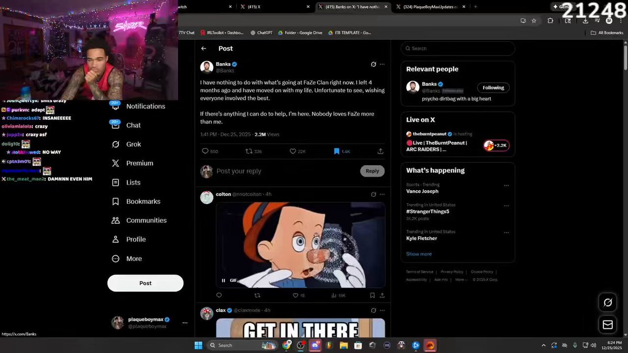Bookmark colton's reply
Image resolution: width=628 pixels, height=353 pixels.
tap(373, 295)
